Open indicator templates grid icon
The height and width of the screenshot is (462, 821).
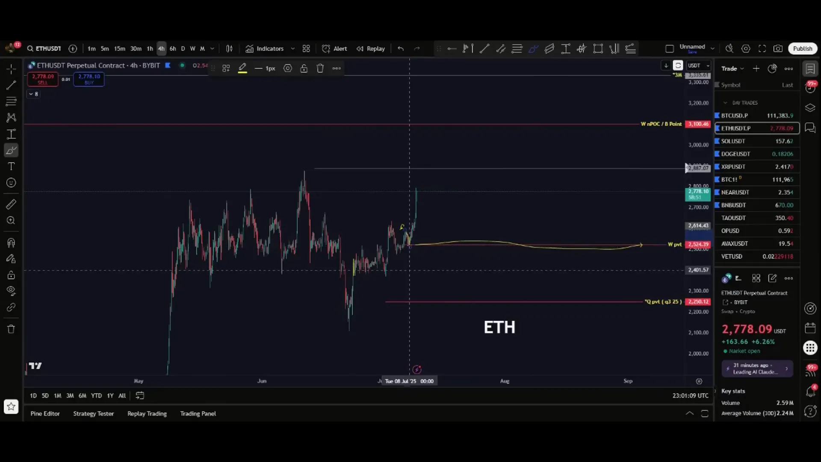coord(306,49)
